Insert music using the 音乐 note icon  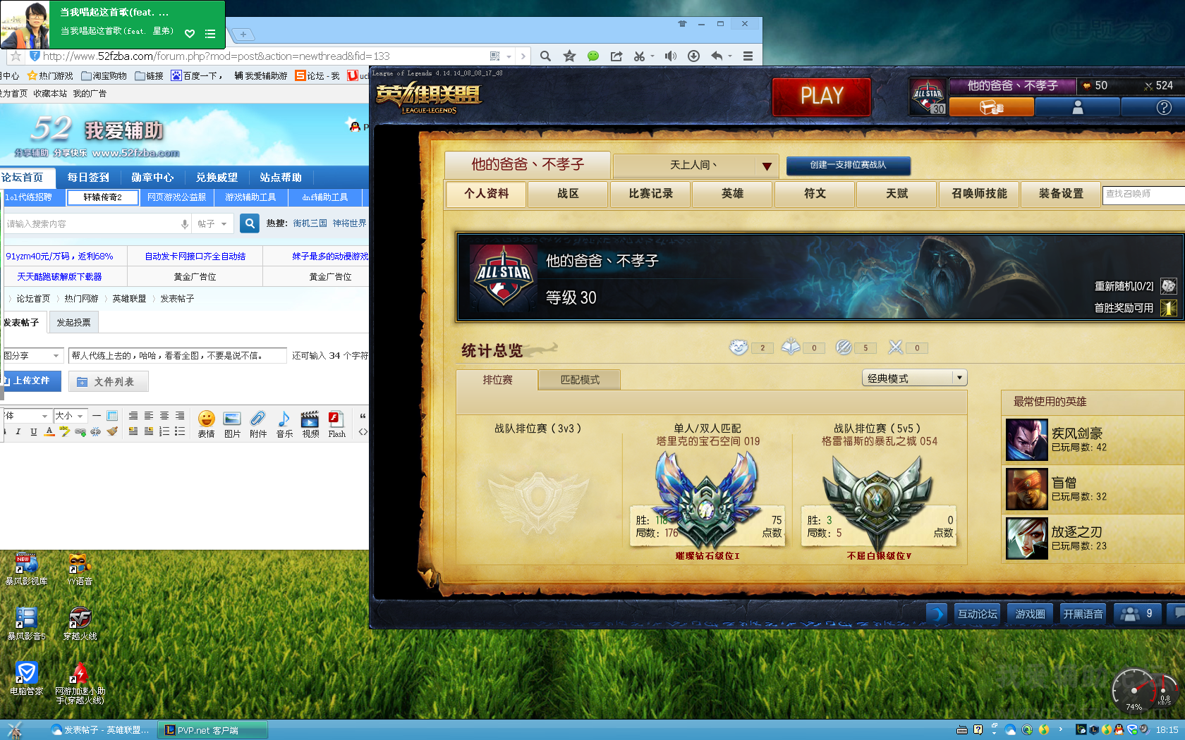point(284,424)
